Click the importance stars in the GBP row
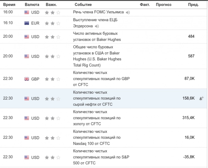This screenshot has width=208, height=168. tap(52, 79)
